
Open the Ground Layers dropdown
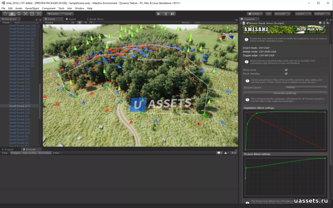305,88
